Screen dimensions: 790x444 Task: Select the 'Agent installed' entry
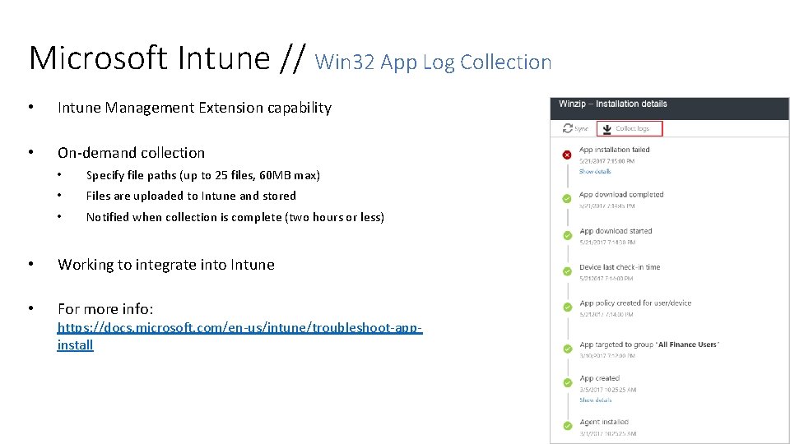click(x=604, y=422)
